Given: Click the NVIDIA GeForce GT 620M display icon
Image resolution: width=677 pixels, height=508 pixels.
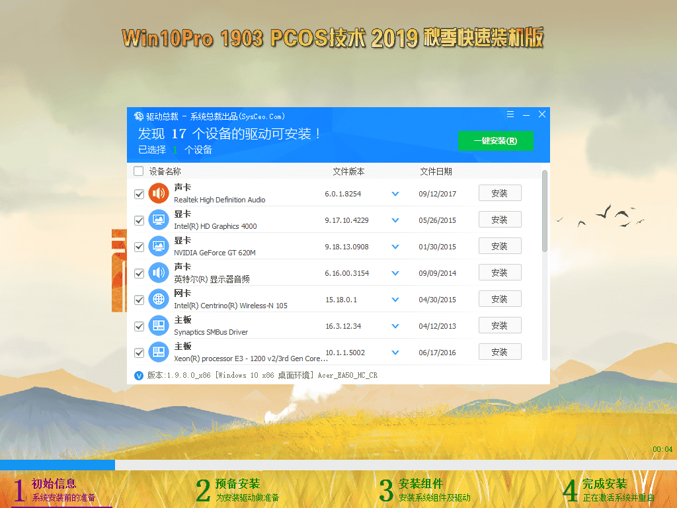Looking at the screenshot, I should point(159,246).
